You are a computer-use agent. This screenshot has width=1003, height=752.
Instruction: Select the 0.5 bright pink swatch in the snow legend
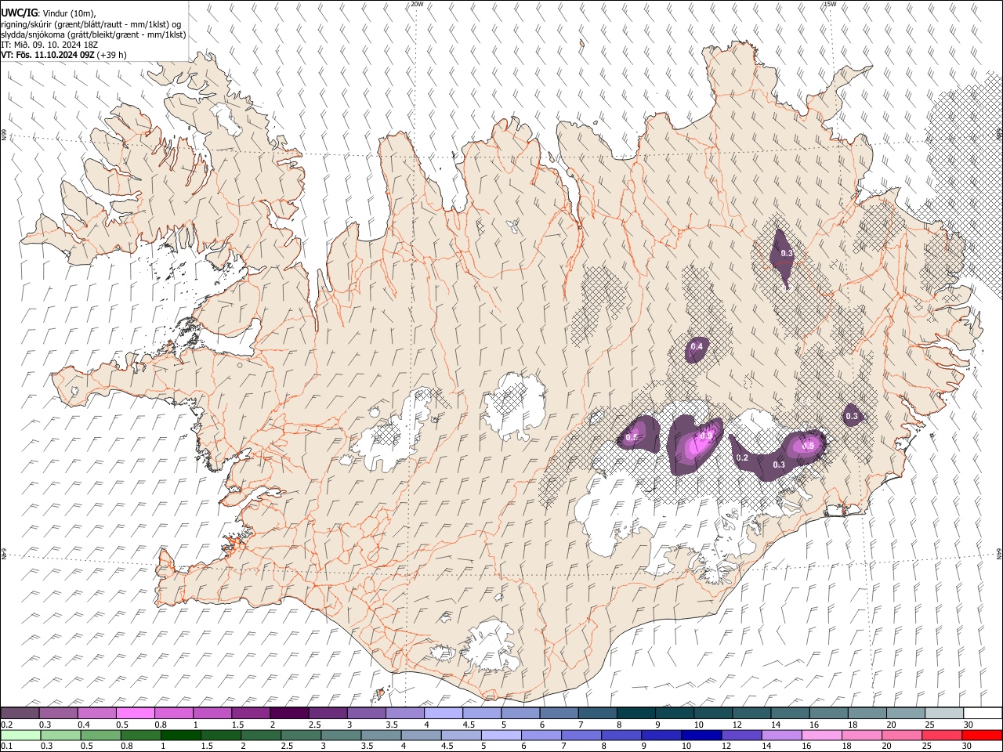[135, 713]
